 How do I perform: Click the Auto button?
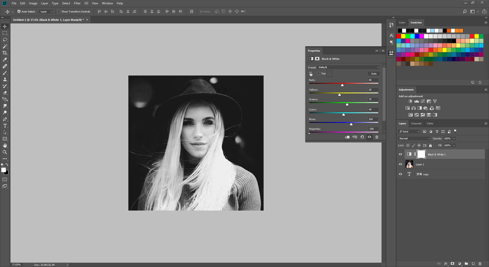click(374, 74)
